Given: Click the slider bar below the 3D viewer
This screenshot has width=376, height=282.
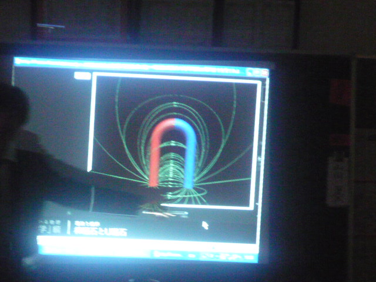Looking at the screenshot, I should (165, 213).
